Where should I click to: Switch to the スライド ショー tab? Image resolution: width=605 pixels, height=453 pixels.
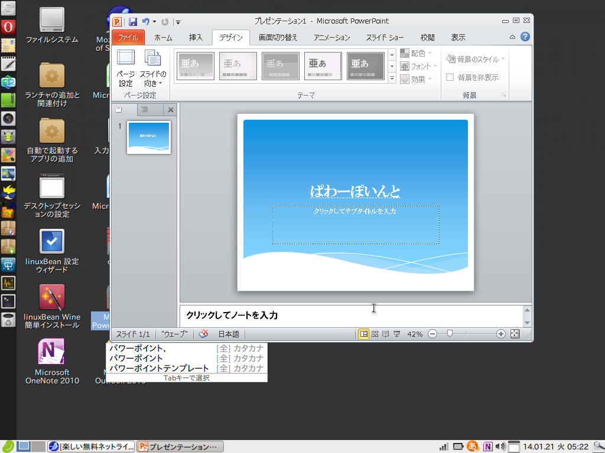pyautogui.click(x=385, y=37)
